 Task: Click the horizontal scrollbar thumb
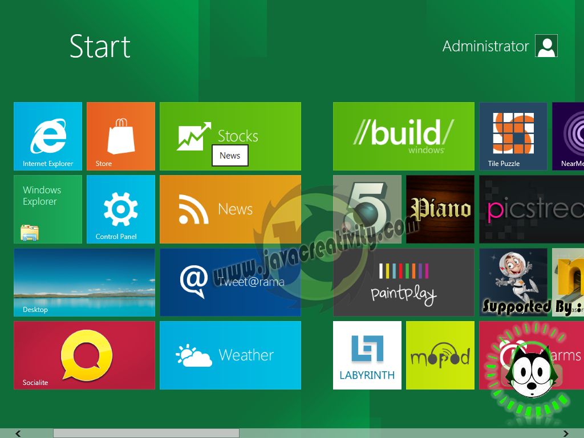click(146, 433)
